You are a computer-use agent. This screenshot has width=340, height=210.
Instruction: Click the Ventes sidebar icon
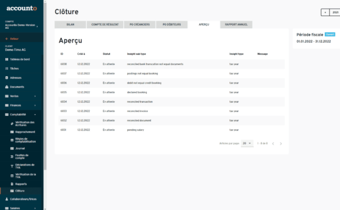tap(7, 96)
